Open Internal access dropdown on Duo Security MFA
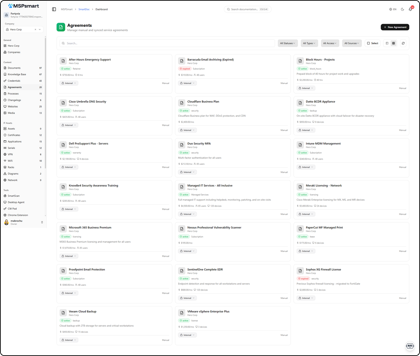 click(x=187, y=172)
